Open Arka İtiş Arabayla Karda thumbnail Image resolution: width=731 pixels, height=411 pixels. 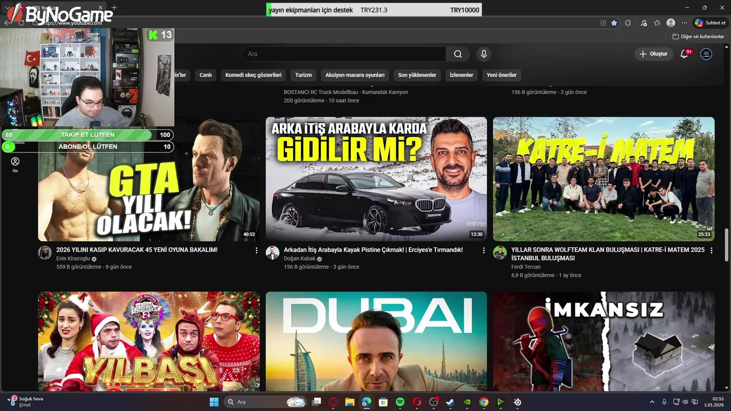[376, 179]
